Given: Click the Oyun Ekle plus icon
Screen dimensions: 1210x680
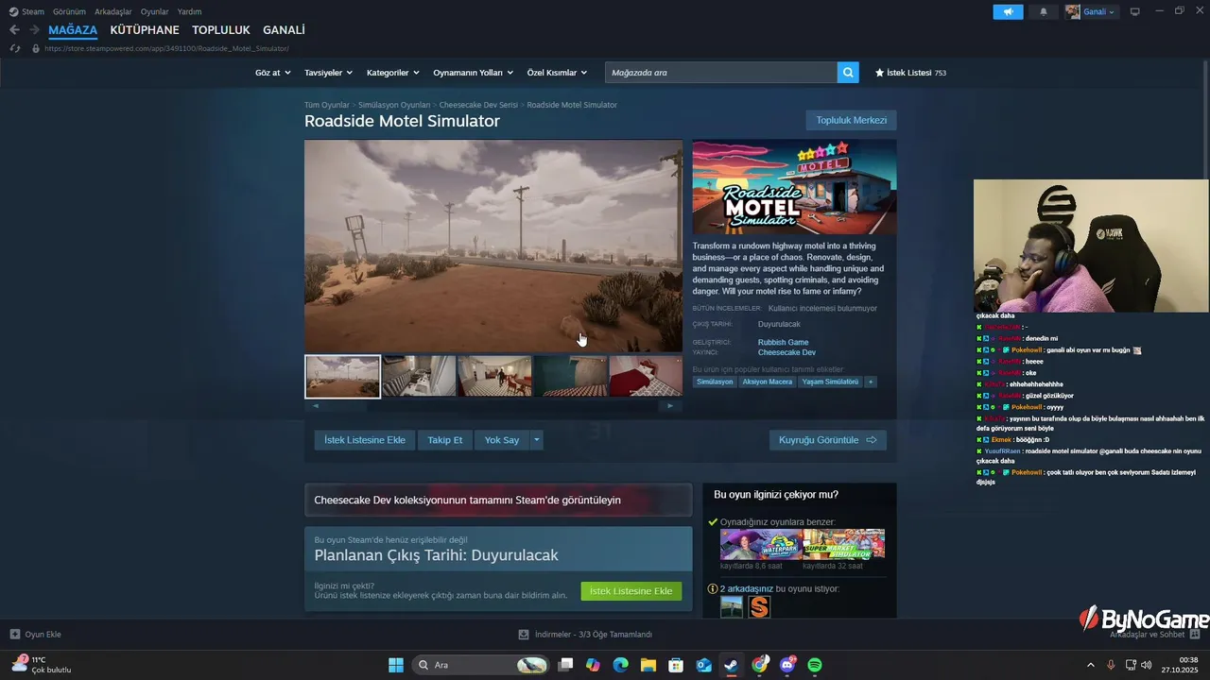Looking at the screenshot, I should tap(14, 635).
